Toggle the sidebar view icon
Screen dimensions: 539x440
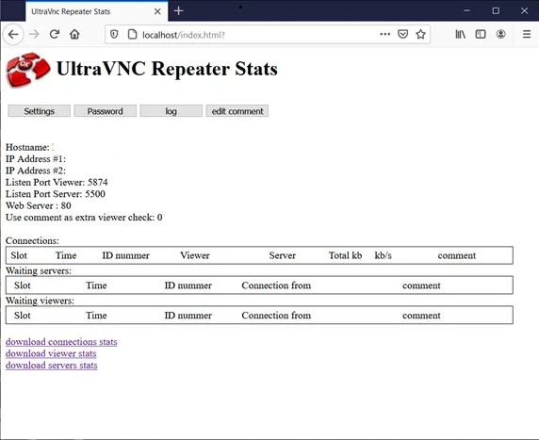[x=481, y=34]
